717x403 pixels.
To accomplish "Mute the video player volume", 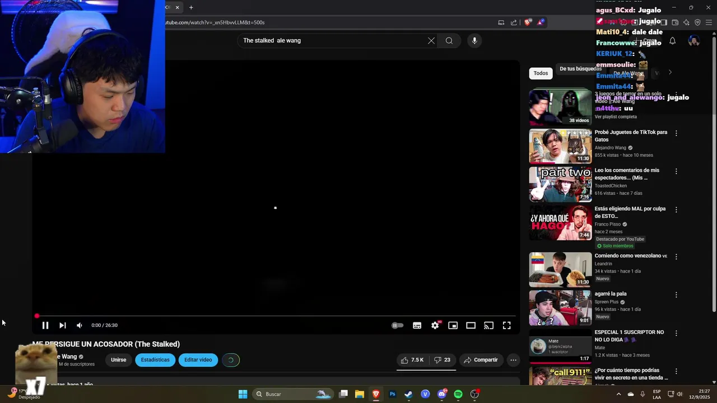I will [80, 325].
